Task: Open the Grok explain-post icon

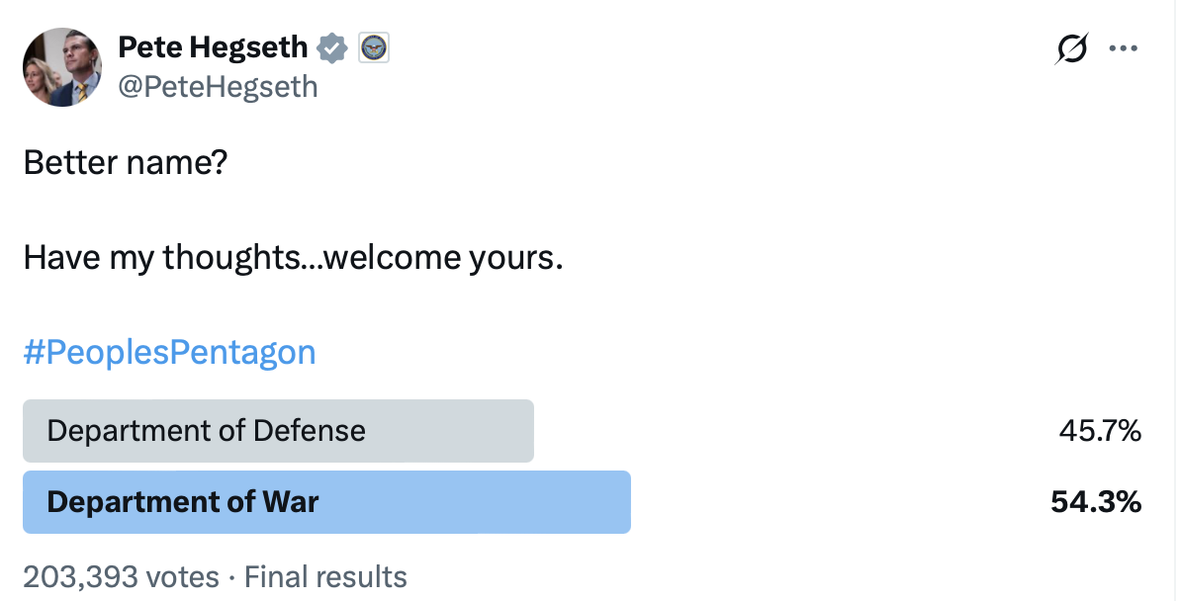Action: click(1072, 47)
